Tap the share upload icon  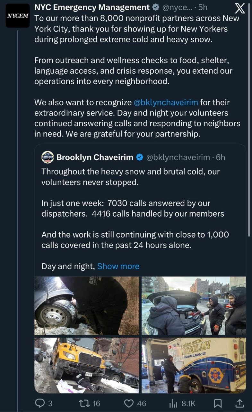[239, 403]
